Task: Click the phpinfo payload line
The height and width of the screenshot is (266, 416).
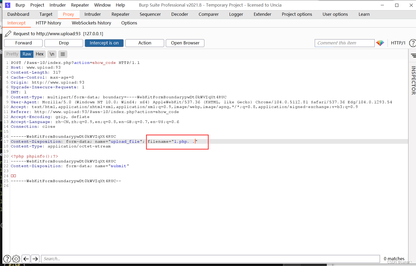Action: pyautogui.click(x=34, y=156)
